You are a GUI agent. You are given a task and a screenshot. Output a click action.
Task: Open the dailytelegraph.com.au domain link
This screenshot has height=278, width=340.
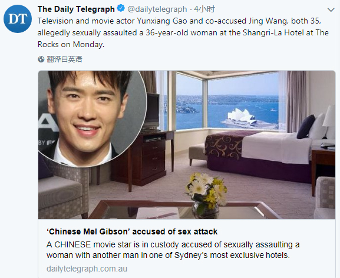(x=87, y=269)
